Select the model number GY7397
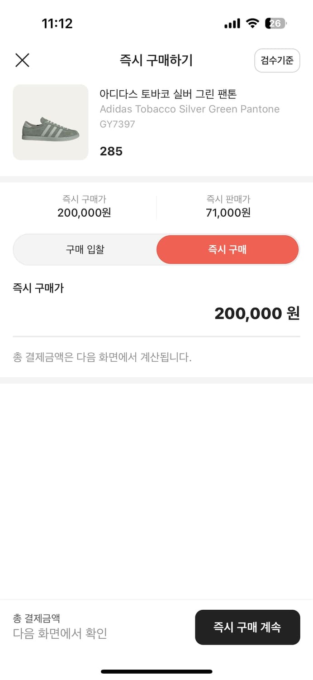 (117, 123)
